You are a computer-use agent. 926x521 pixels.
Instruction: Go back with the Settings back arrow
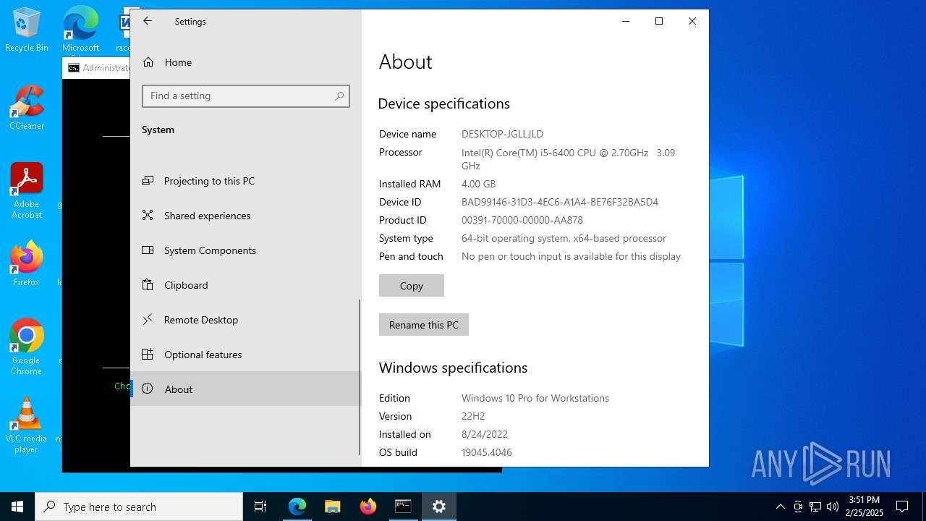[148, 21]
